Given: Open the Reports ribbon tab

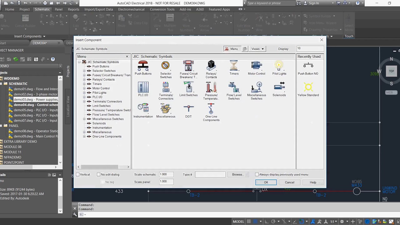Looking at the screenshot, I should point(73,9).
